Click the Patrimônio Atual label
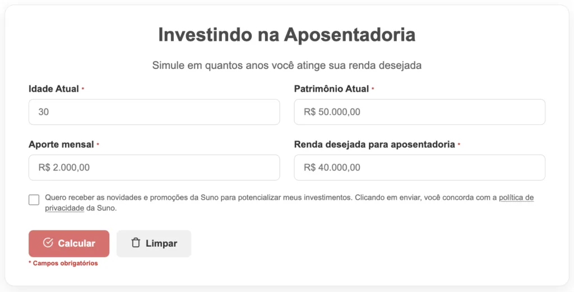This screenshot has width=574, height=292. [x=331, y=89]
